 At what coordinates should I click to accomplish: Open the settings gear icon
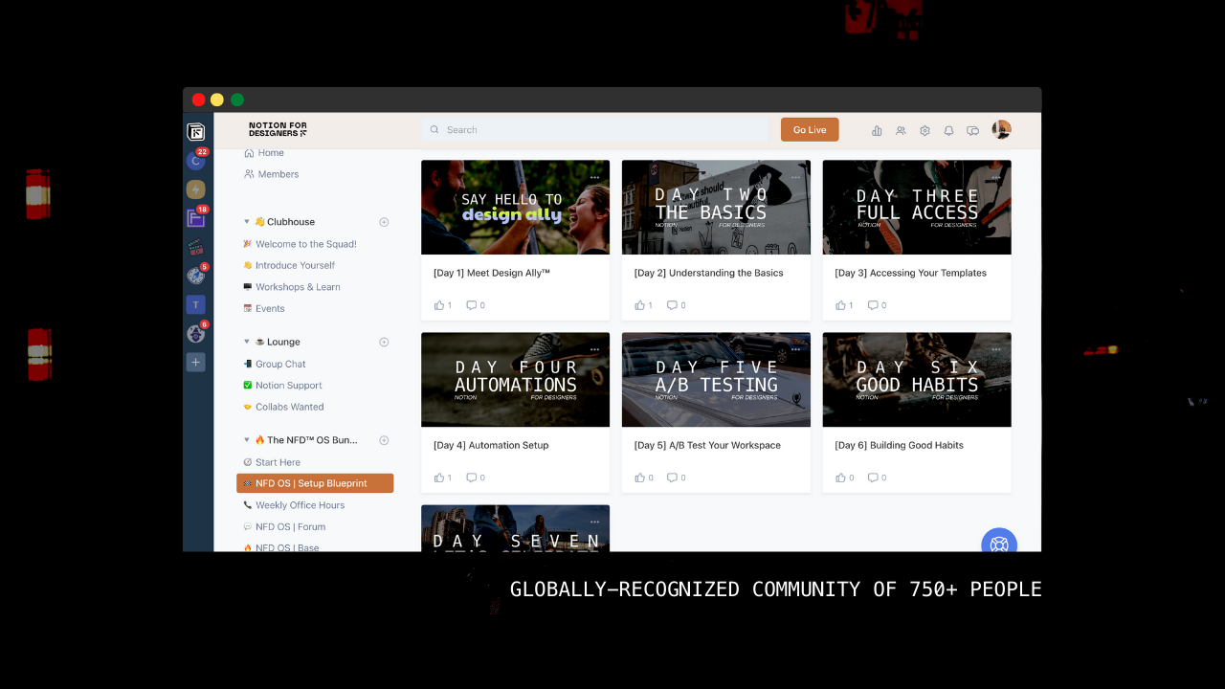[924, 130]
